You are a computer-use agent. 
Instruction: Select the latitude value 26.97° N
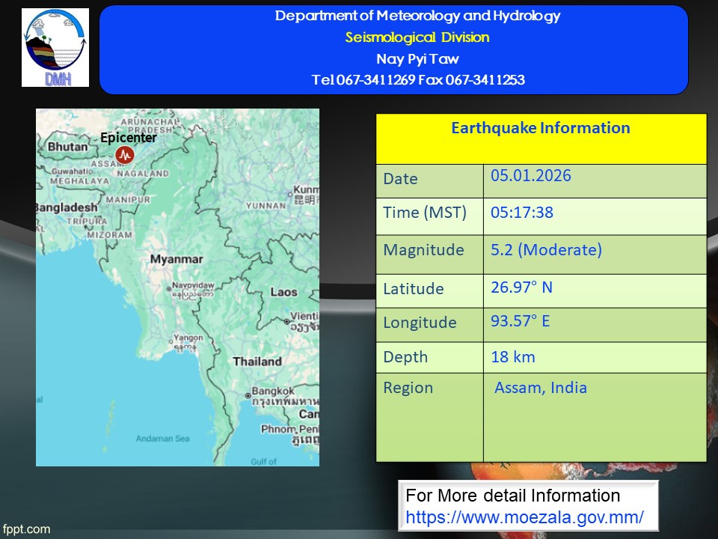(521, 287)
